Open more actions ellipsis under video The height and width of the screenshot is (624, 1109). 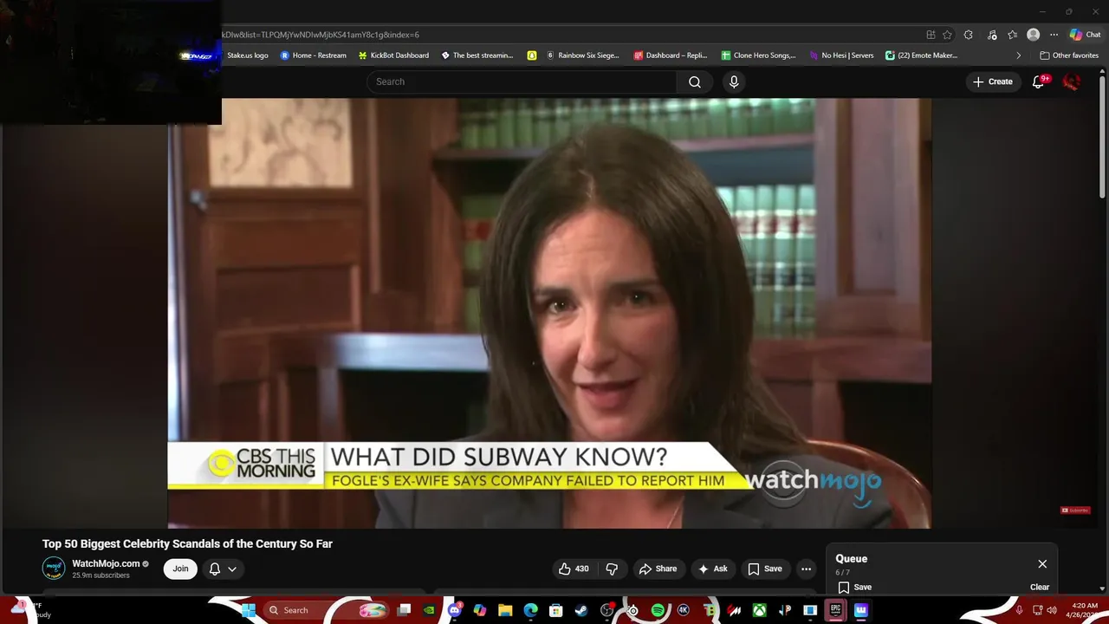tap(806, 569)
